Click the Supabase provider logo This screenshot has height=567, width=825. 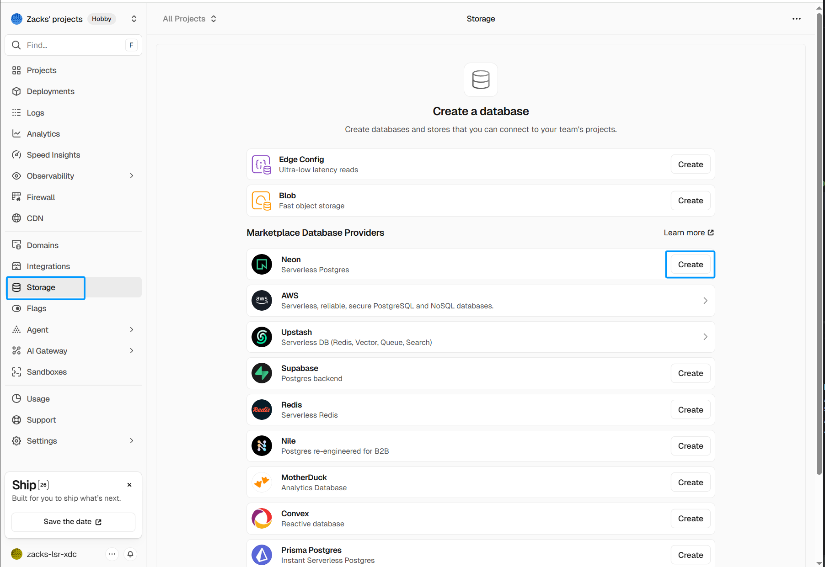click(x=262, y=373)
